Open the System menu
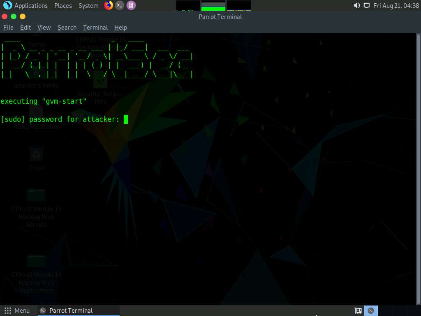This screenshot has width=421, height=316. click(88, 6)
